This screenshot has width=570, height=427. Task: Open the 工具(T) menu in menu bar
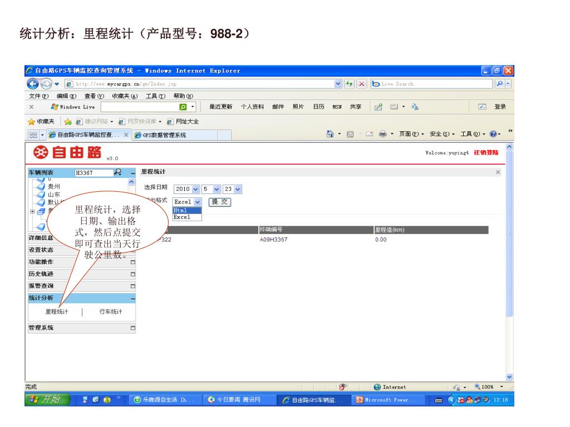coord(156,96)
